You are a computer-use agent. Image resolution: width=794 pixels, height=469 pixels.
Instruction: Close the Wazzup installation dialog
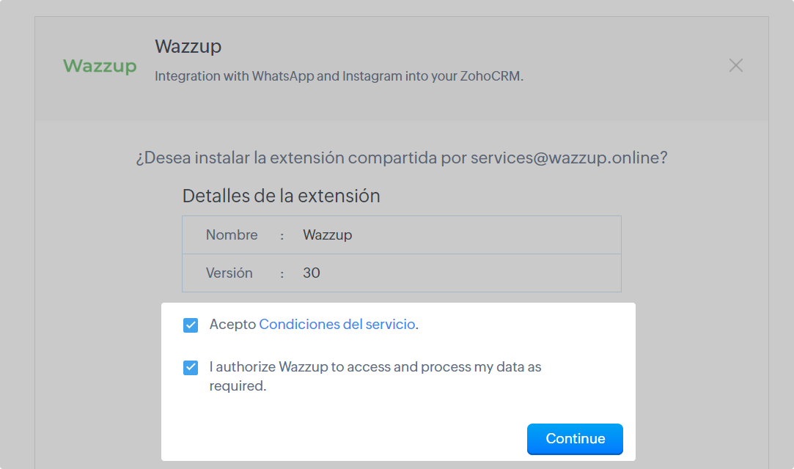coord(736,65)
